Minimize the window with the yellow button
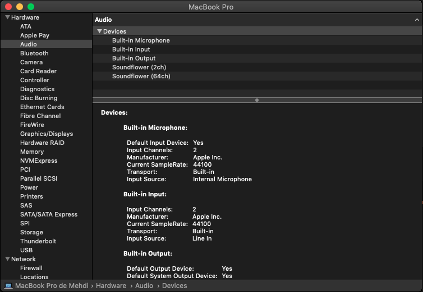The height and width of the screenshot is (292, 423). click(x=20, y=7)
